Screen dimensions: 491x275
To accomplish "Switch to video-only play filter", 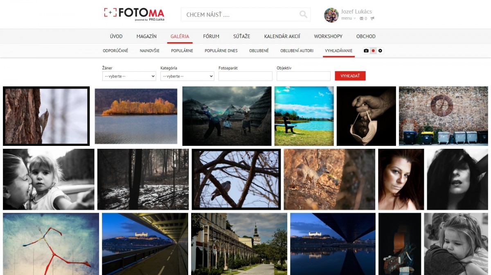I will (x=380, y=51).
